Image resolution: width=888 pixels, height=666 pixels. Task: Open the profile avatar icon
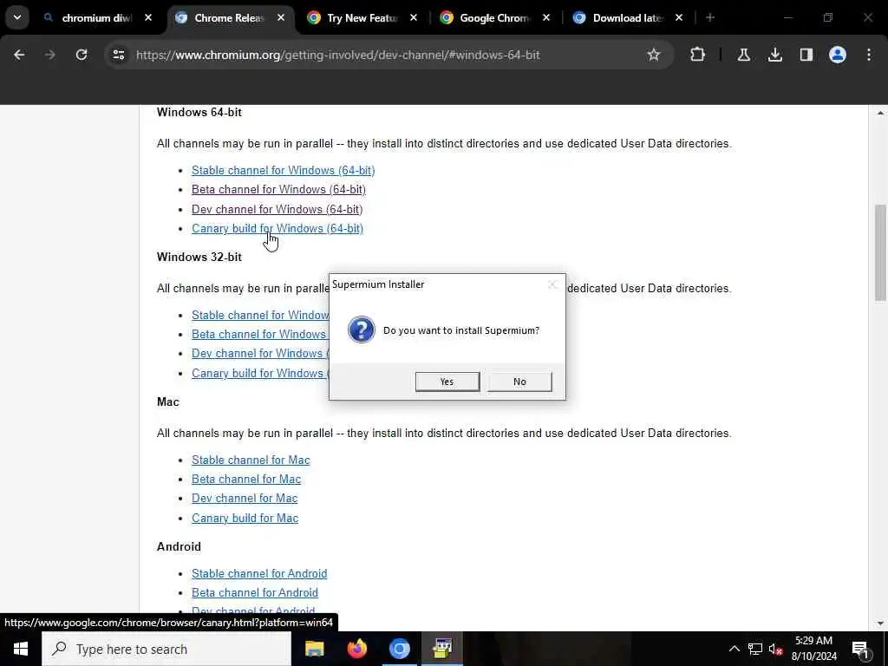[x=838, y=55]
